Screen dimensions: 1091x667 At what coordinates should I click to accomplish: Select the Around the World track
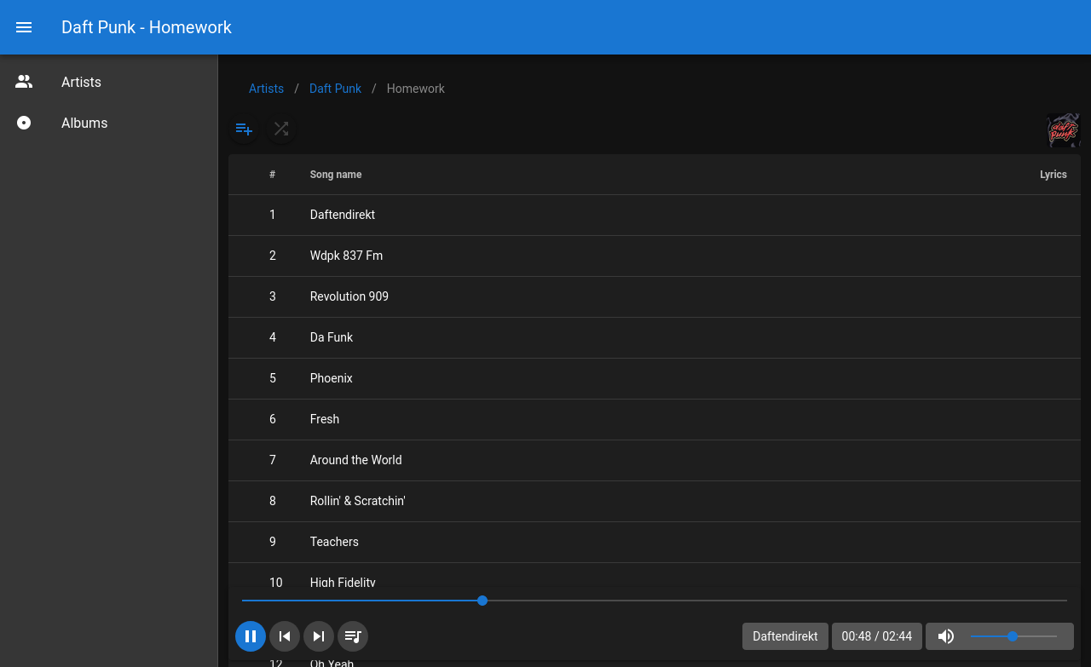click(655, 461)
